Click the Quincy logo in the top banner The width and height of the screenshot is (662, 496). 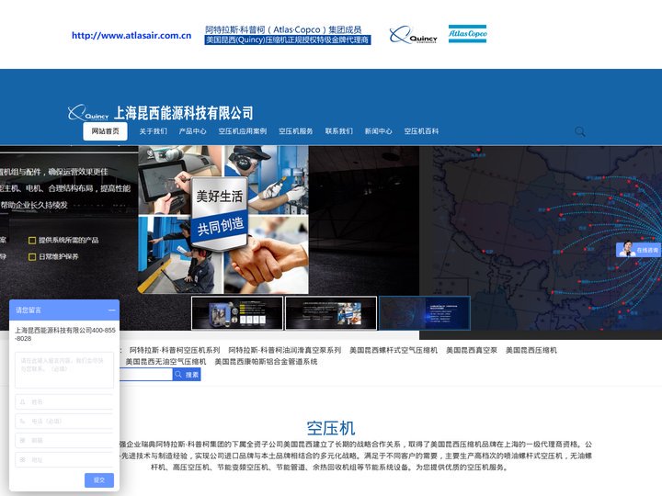pos(413,35)
